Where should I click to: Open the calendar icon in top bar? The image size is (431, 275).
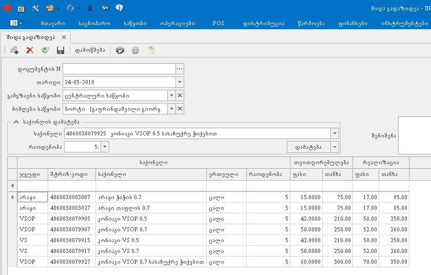[x=21, y=8]
